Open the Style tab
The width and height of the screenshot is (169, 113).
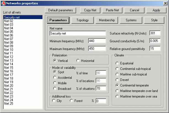[x=154, y=20]
